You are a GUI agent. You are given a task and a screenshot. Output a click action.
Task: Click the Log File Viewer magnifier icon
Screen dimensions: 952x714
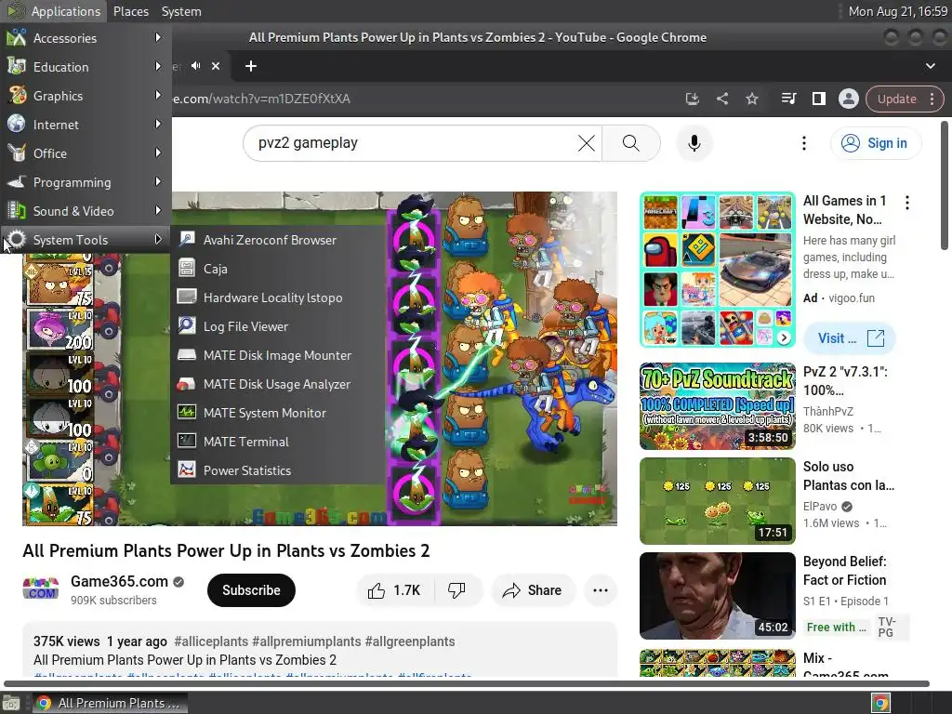point(186,325)
